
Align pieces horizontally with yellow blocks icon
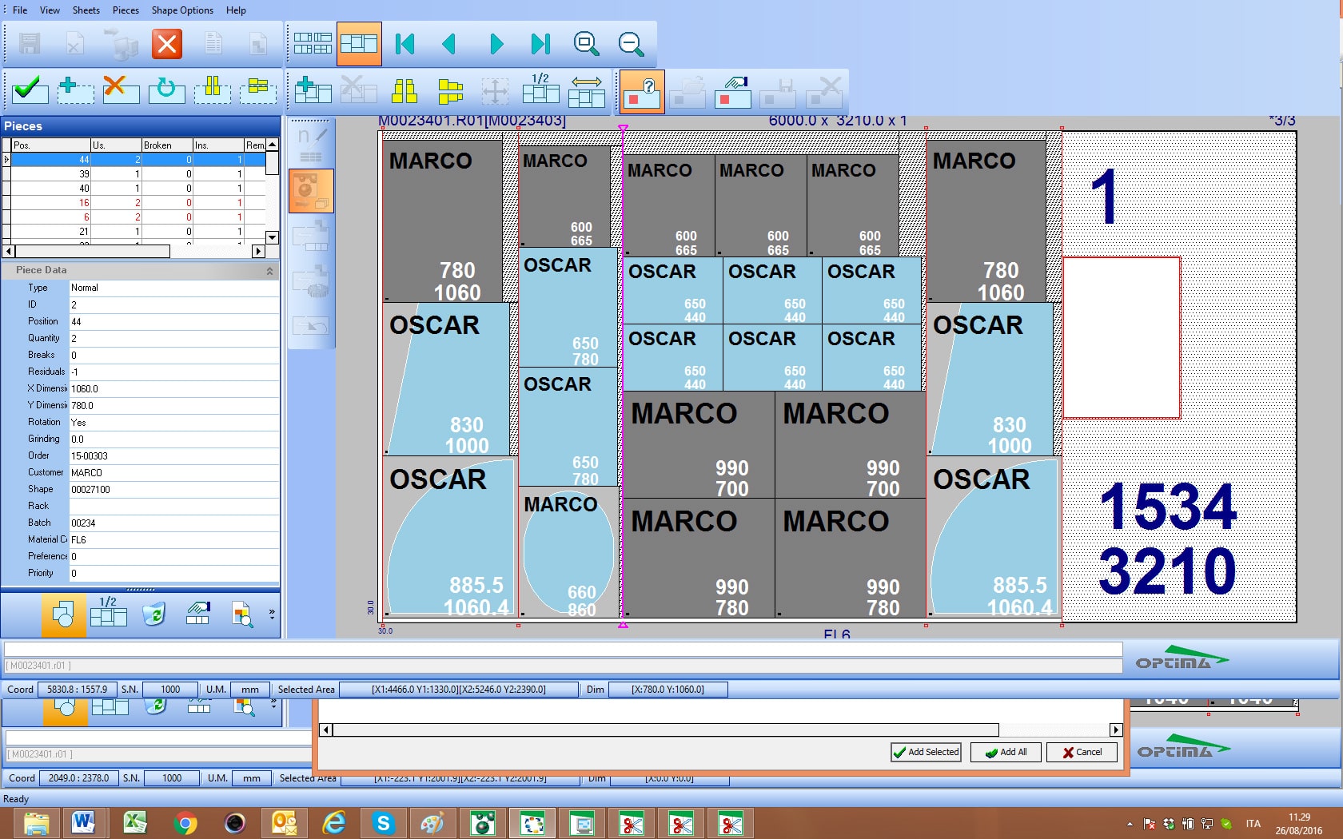coord(257,89)
